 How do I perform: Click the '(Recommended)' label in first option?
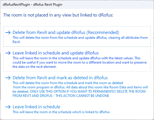[x=103, y=32]
